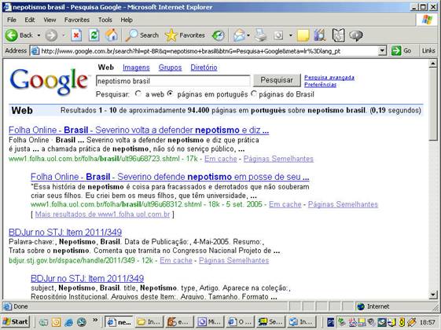The width and height of the screenshot is (441, 330).
Task: Click the Mail envelope toolbar icon
Action: pos(239,35)
